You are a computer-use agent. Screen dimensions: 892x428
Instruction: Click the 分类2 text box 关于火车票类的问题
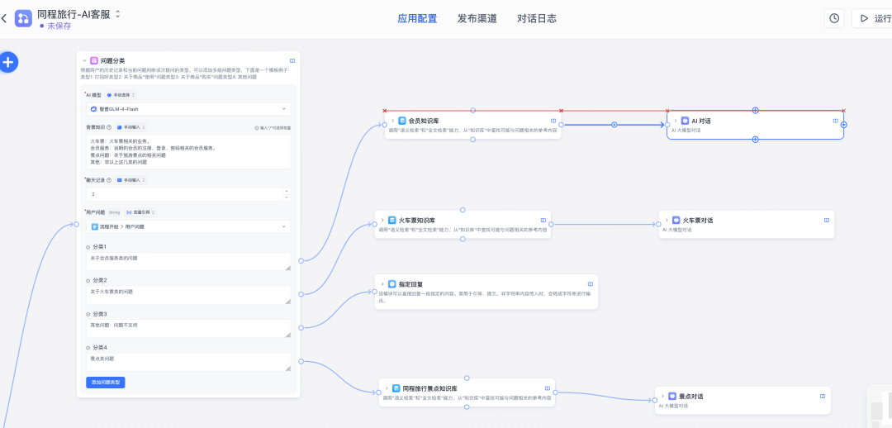point(188,295)
